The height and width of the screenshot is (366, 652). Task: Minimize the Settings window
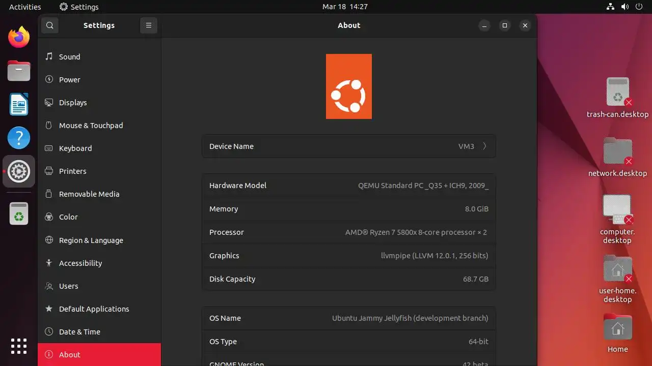pyautogui.click(x=484, y=25)
